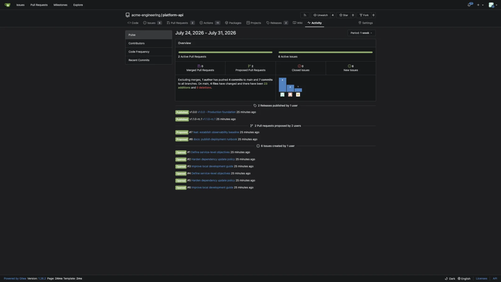Select Code Frequency in the sidebar
This screenshot has height=282, width=501.
pos(149,52)
